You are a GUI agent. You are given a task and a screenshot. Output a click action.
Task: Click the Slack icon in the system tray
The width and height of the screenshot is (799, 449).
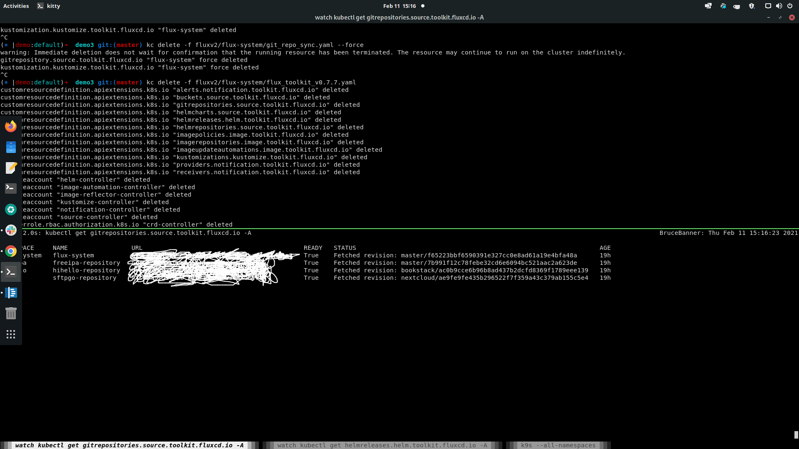click(x=723, y=6)
